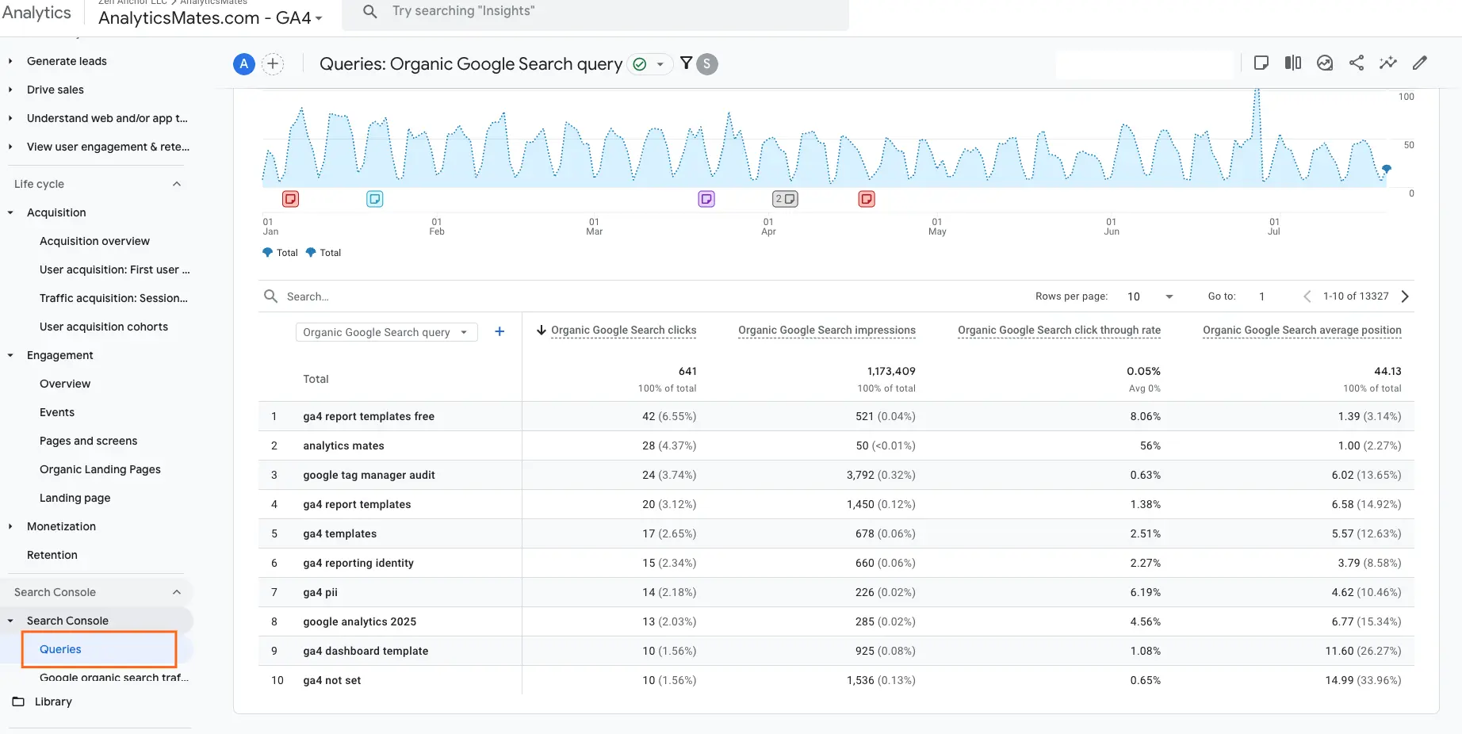Click the filter funnel icon

pos(686,63)
